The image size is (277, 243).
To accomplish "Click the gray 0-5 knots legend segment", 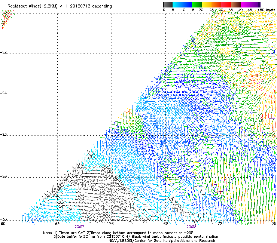I will coord(168,4).
